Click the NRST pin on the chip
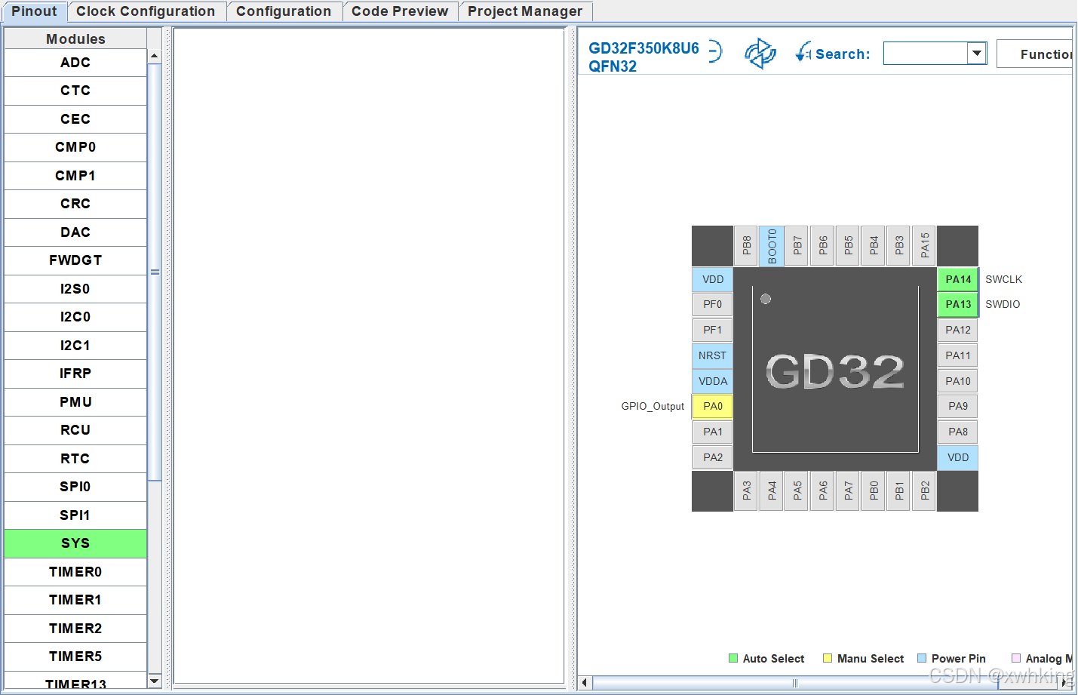Screen dimensions: 1078x695 tap(712, 355)
